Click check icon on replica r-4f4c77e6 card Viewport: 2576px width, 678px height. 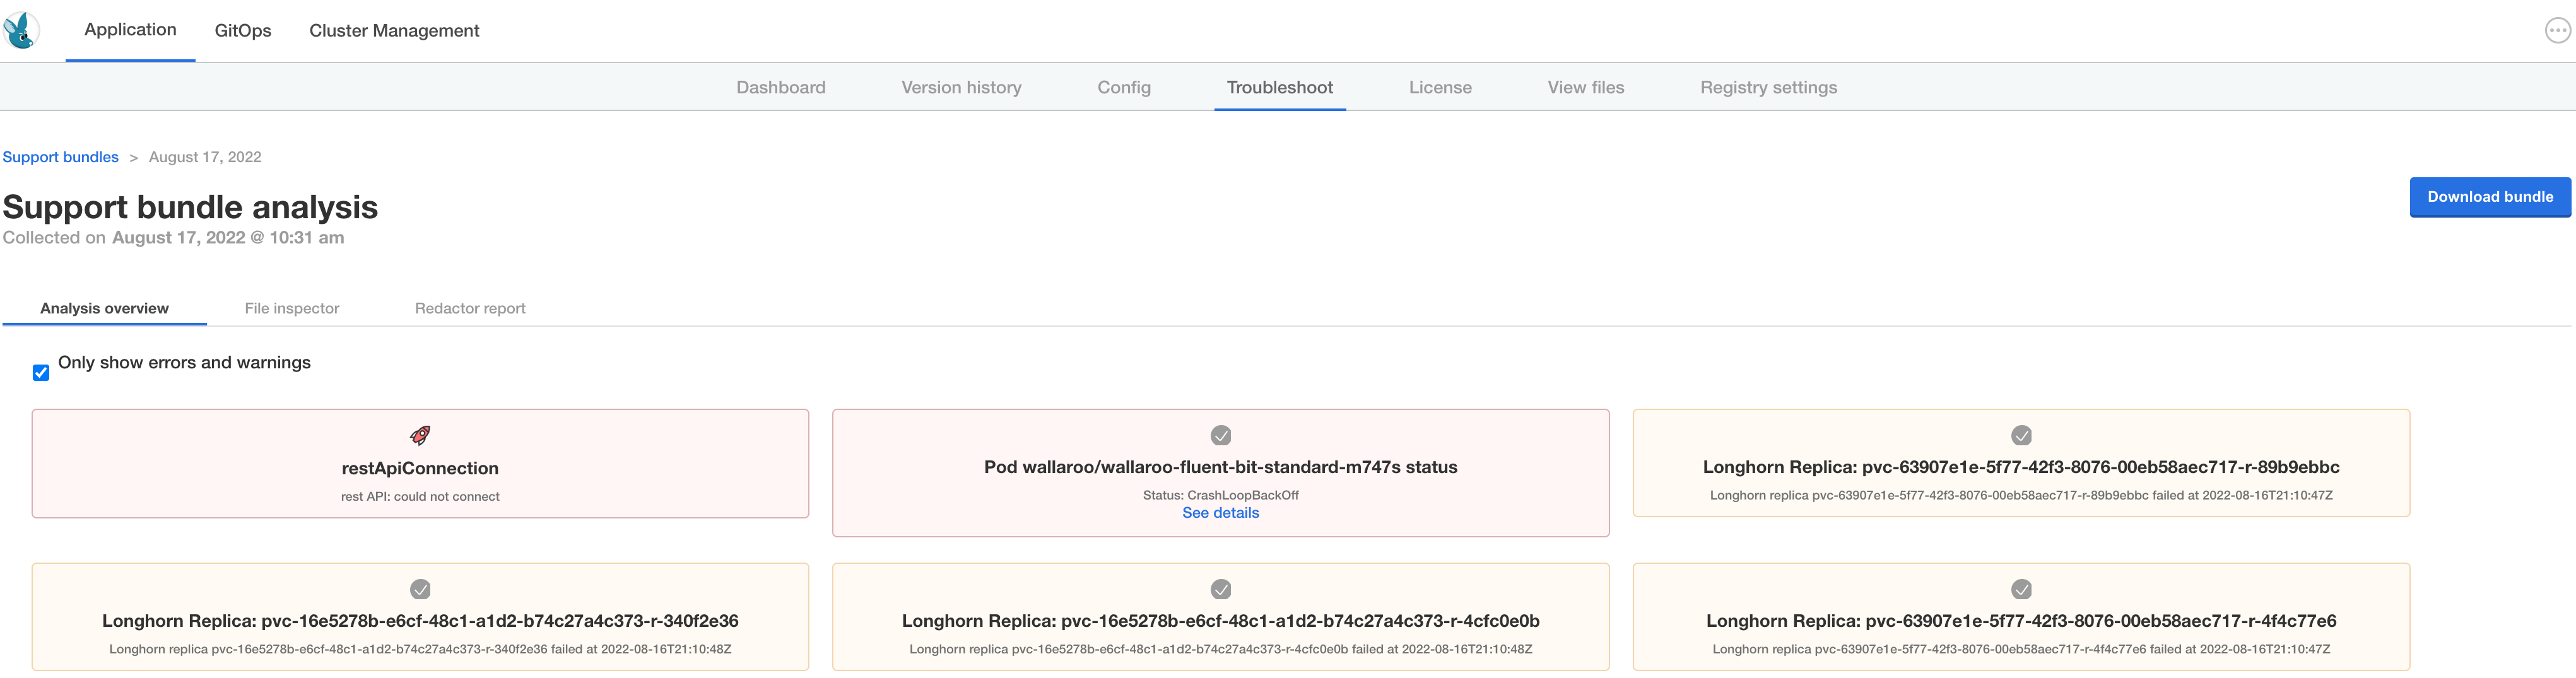coord(2020,589)
